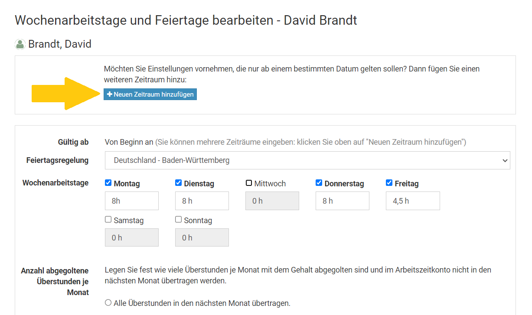Toggle the Donnerstag checkbox off
Image resolution: width=532 pixels, height=315 pixels.
click(319, 183)
